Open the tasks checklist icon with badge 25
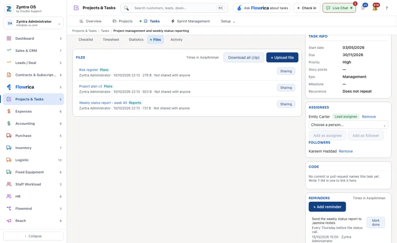 (x=363, y=8)
